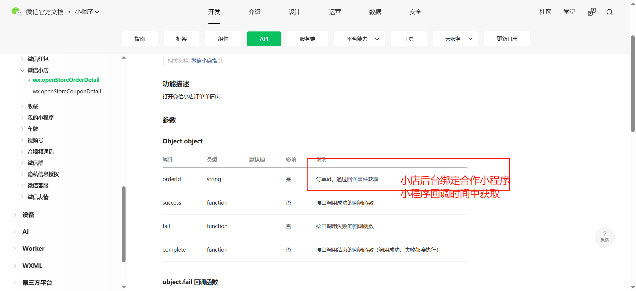Click the 接口调用成功的回调函数 description
Viewport: 636px width, 291px height.
pyautogui.click(x=345, y=203)
